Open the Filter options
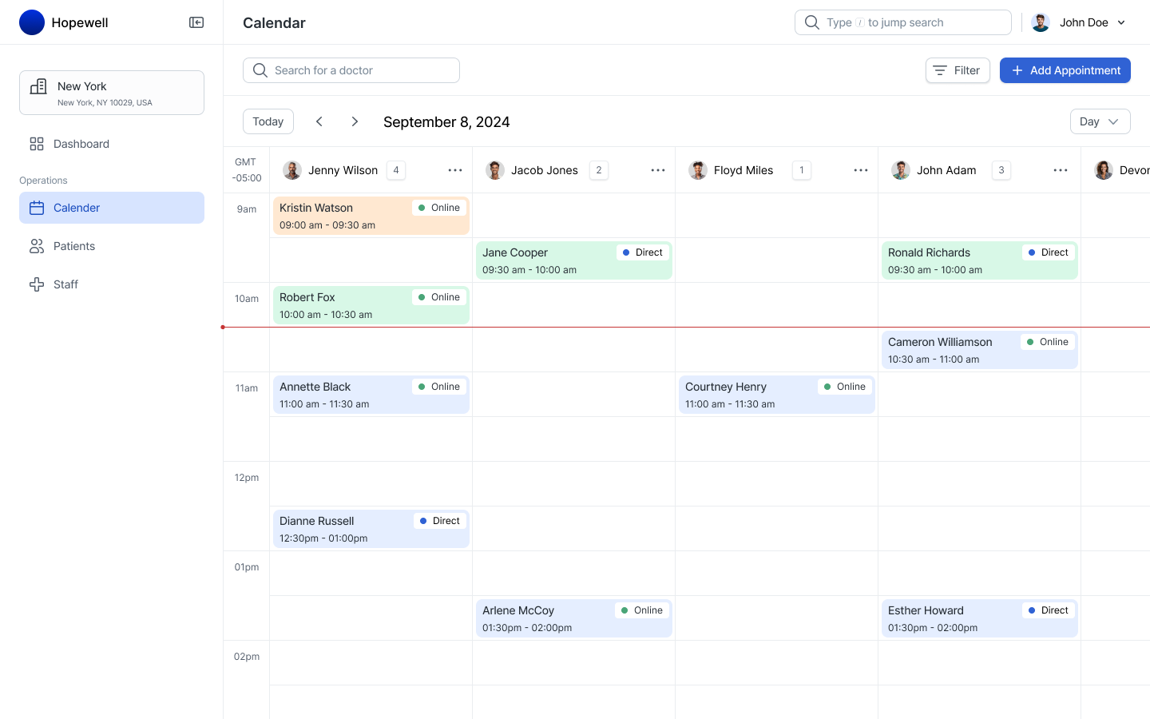Viewport: 1150px width, 719px height. 958,70
